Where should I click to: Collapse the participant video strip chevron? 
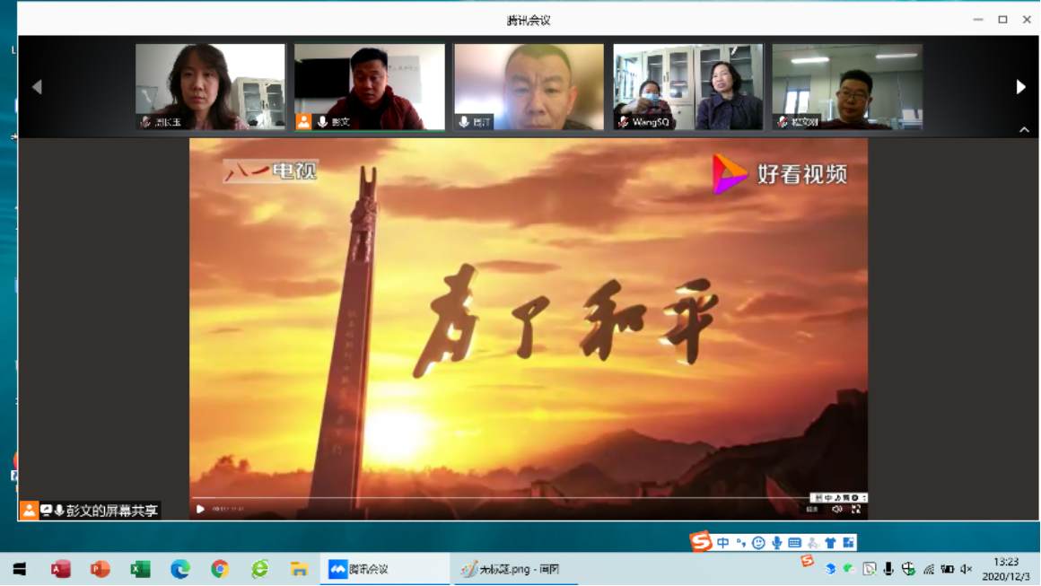click(1024, 130)
